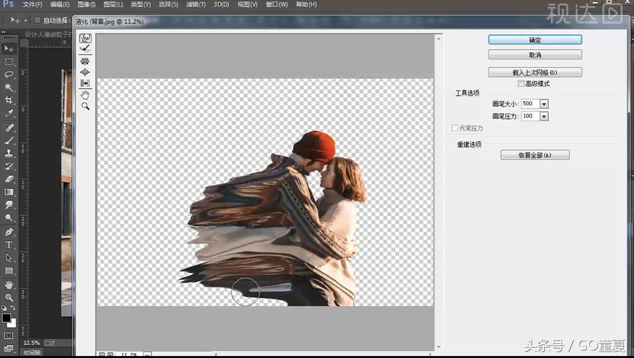634x358 pixels.
Task: Select the Forward Warp tool in Liquify
Action: pos(85,39)
